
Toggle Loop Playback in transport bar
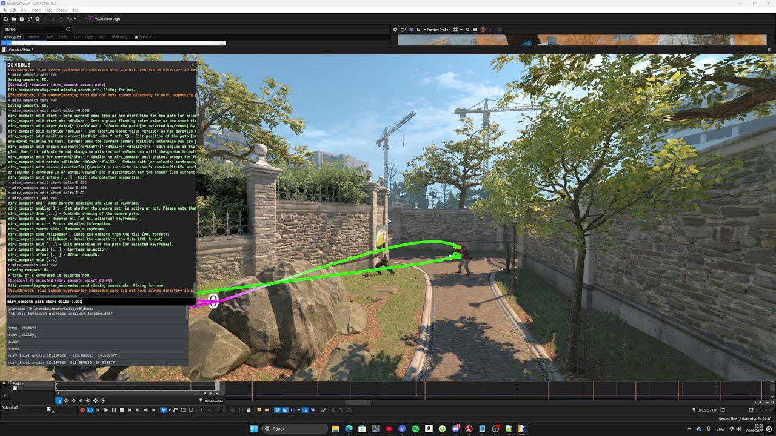tap(90, 410)
